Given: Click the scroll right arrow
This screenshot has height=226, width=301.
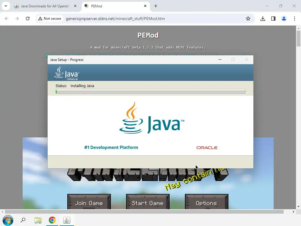Looking at the screenshot, I should tap(294, 212).
